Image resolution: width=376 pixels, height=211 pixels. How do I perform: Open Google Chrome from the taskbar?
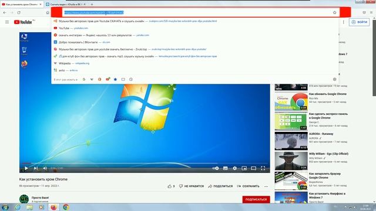[66, 207]
